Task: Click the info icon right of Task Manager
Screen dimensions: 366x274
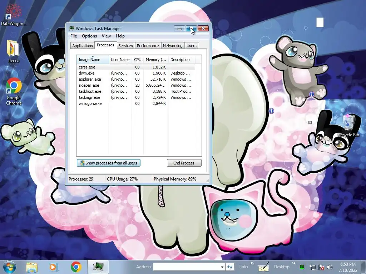Action: click(271, 111)
